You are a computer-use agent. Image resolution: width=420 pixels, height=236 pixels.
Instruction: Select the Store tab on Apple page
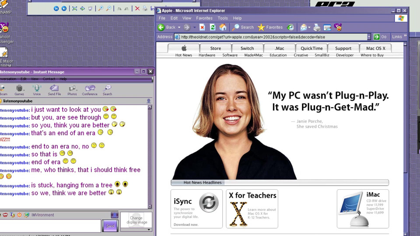coord(216,49)
